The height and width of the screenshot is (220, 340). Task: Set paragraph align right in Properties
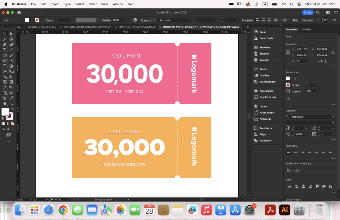pyautogui.click(x=302, y=153)
